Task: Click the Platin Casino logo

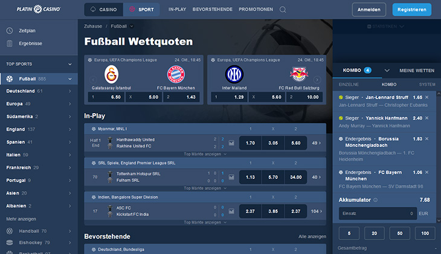Action: coord(39,9)
